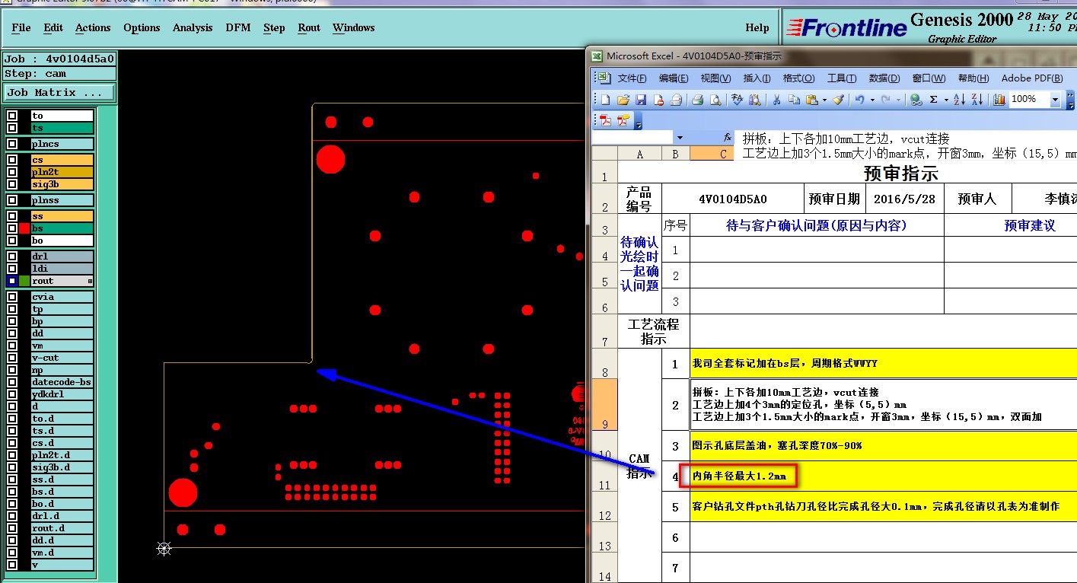Image resolution: width=1077 pixels, height=583 pixels.
Task: Click the Open file icon in Excel
Action: pos(623,100)
